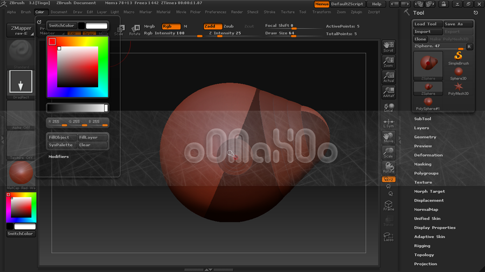Screen dimensions: 485x272
Task: Expand the SubTool palette section
Action: [422, 119]
